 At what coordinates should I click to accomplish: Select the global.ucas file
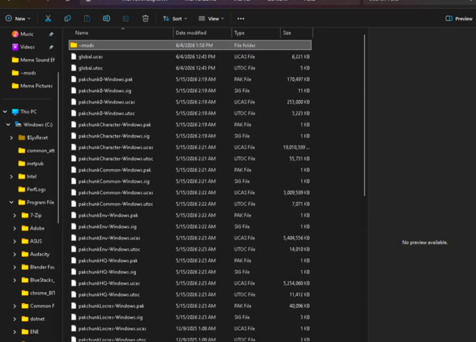190,57
